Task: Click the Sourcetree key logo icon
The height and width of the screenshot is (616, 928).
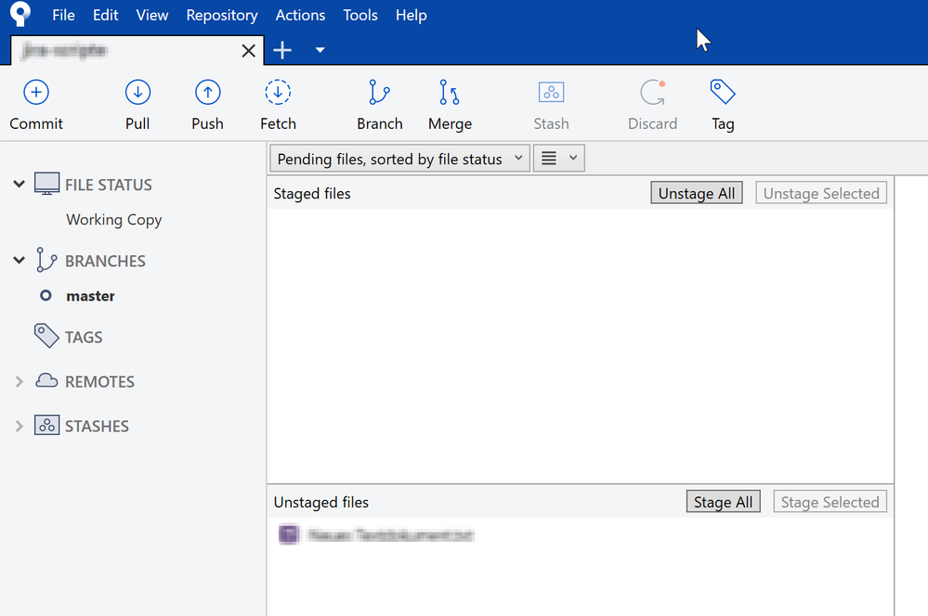Action: [x=19, y=15]
